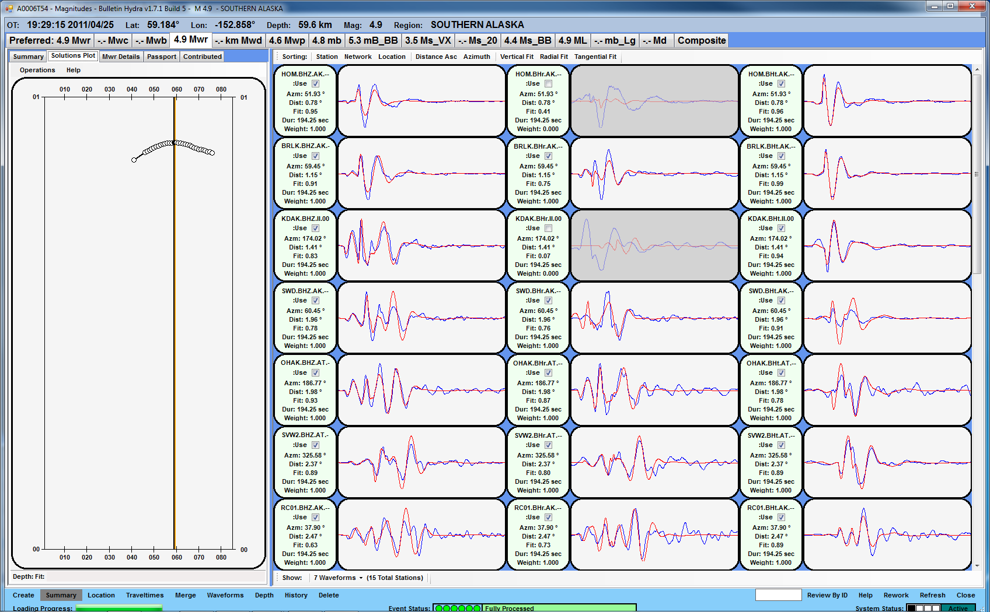The width and height of the screenshot is (990, 612).
Task: Open the Solutions Plot tab
Action: [73, 56]
